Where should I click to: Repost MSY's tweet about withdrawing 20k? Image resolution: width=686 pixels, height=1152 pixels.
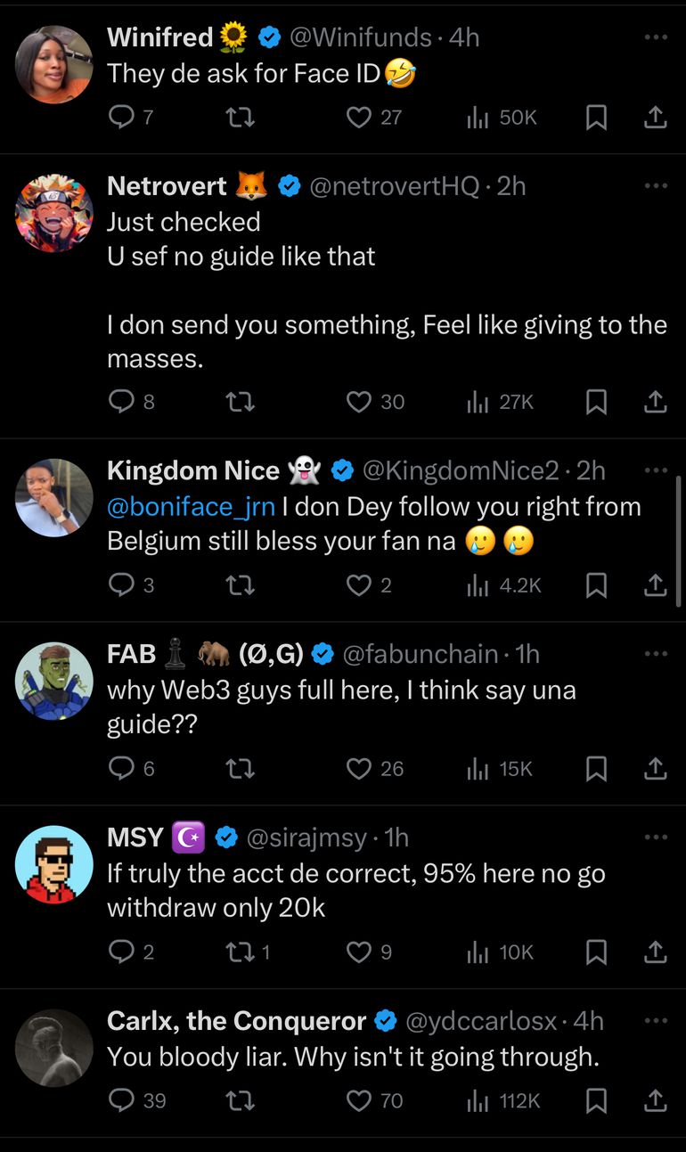click(240, 952)
